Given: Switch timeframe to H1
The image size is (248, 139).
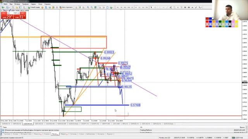Looking at the screenshot, I should pyautogui.click(x=132, y=7).
